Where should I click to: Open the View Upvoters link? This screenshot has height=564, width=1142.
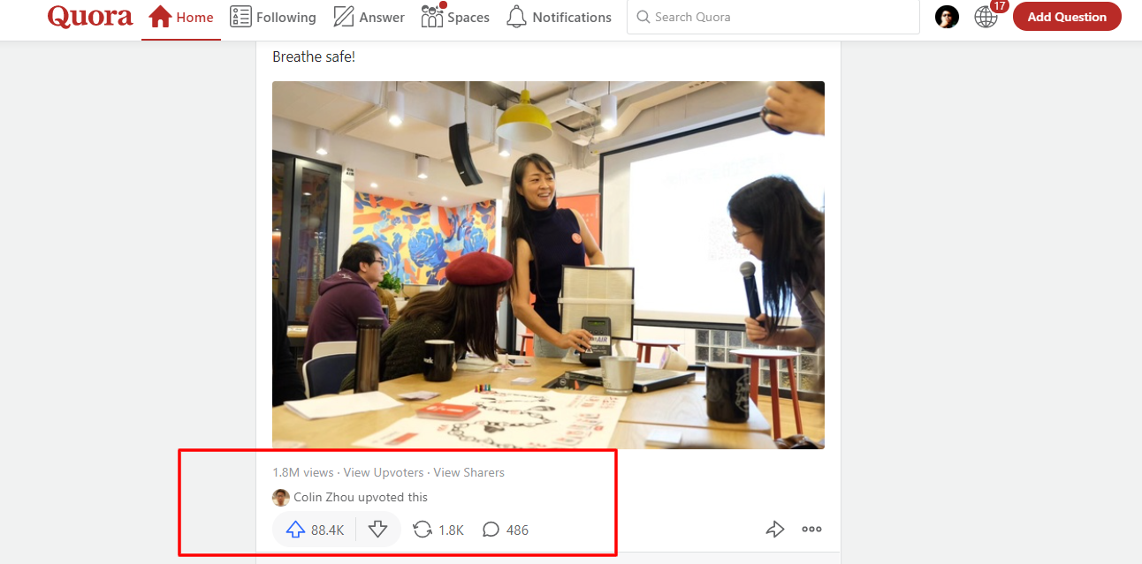click(383, 472)
